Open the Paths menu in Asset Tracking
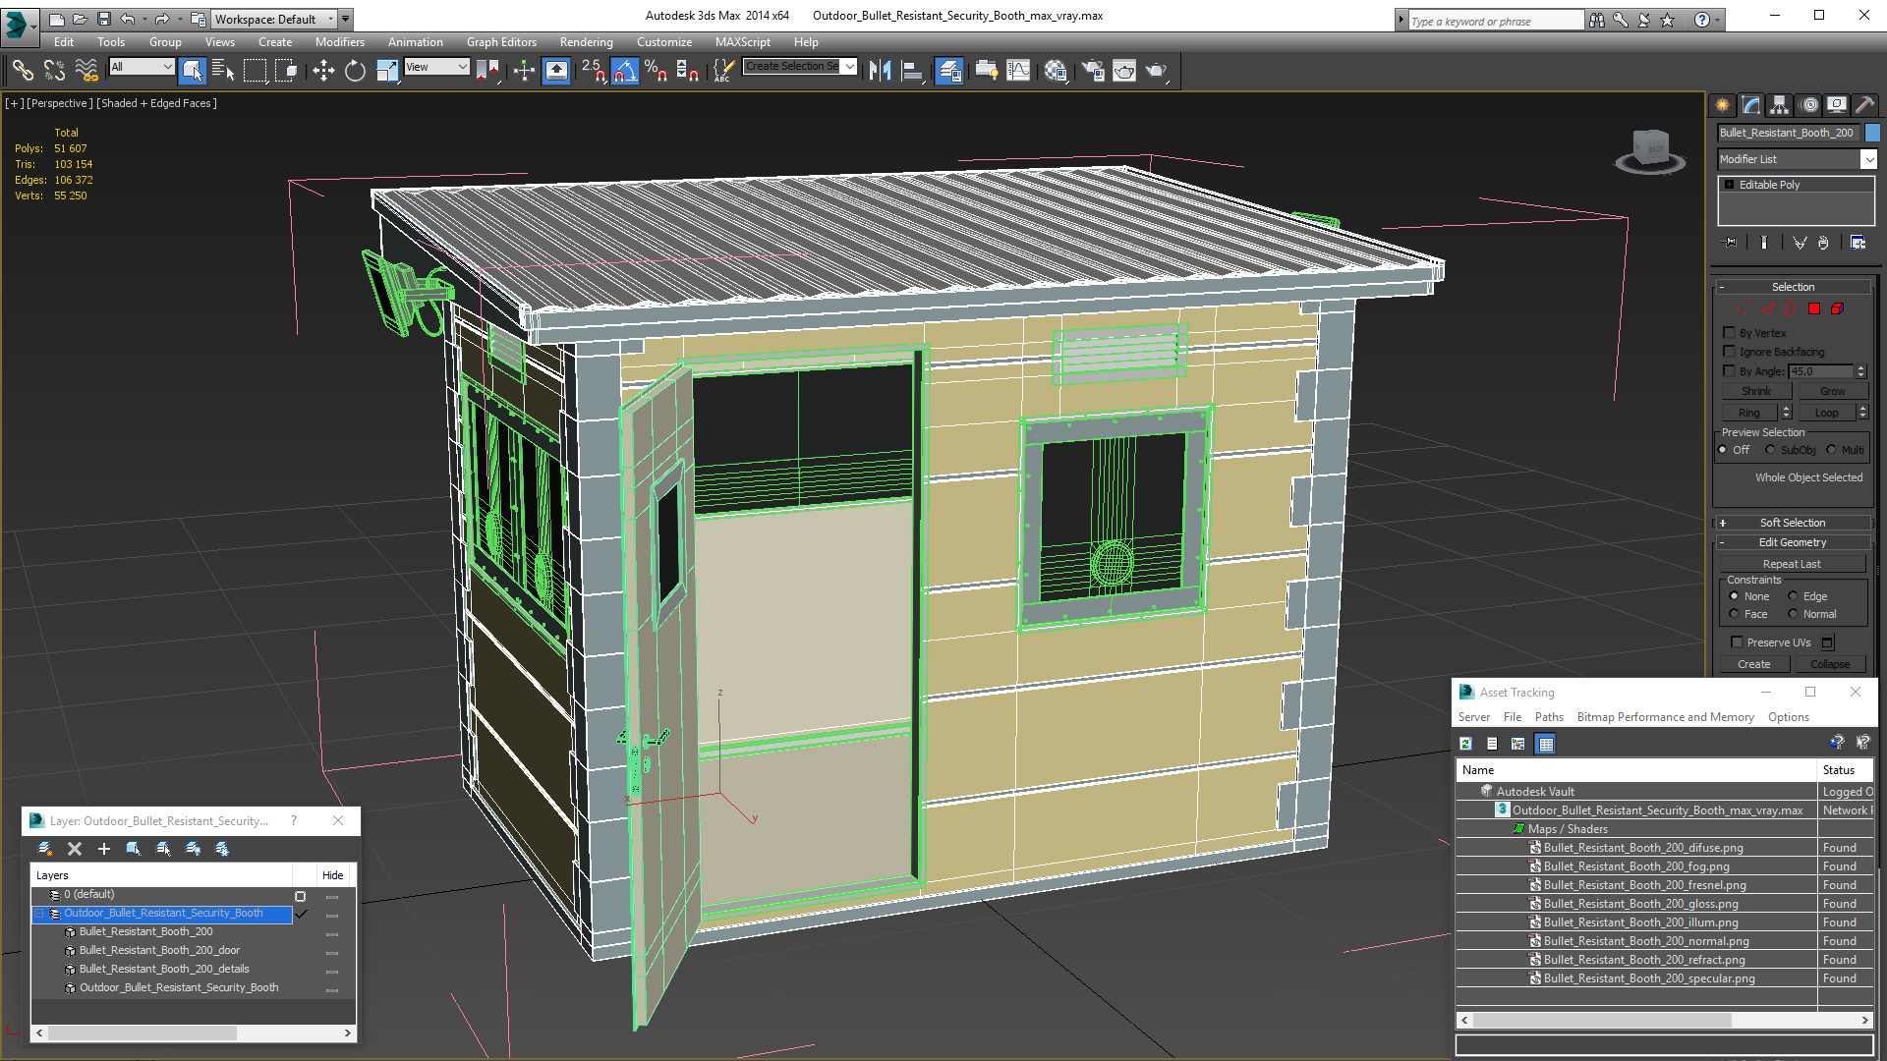The height and width of the screenshot is (1061, 1887). click(1548, 717)
